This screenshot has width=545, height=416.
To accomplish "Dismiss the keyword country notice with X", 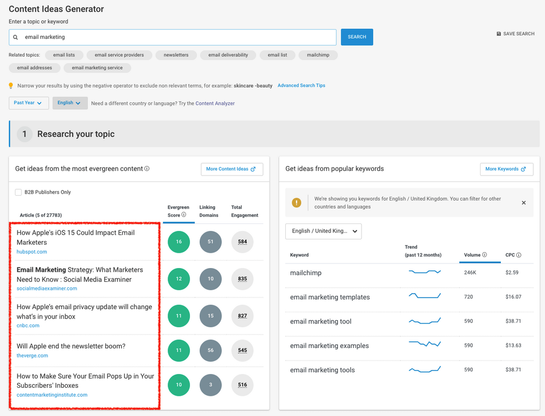I will (x=524, y=203).
